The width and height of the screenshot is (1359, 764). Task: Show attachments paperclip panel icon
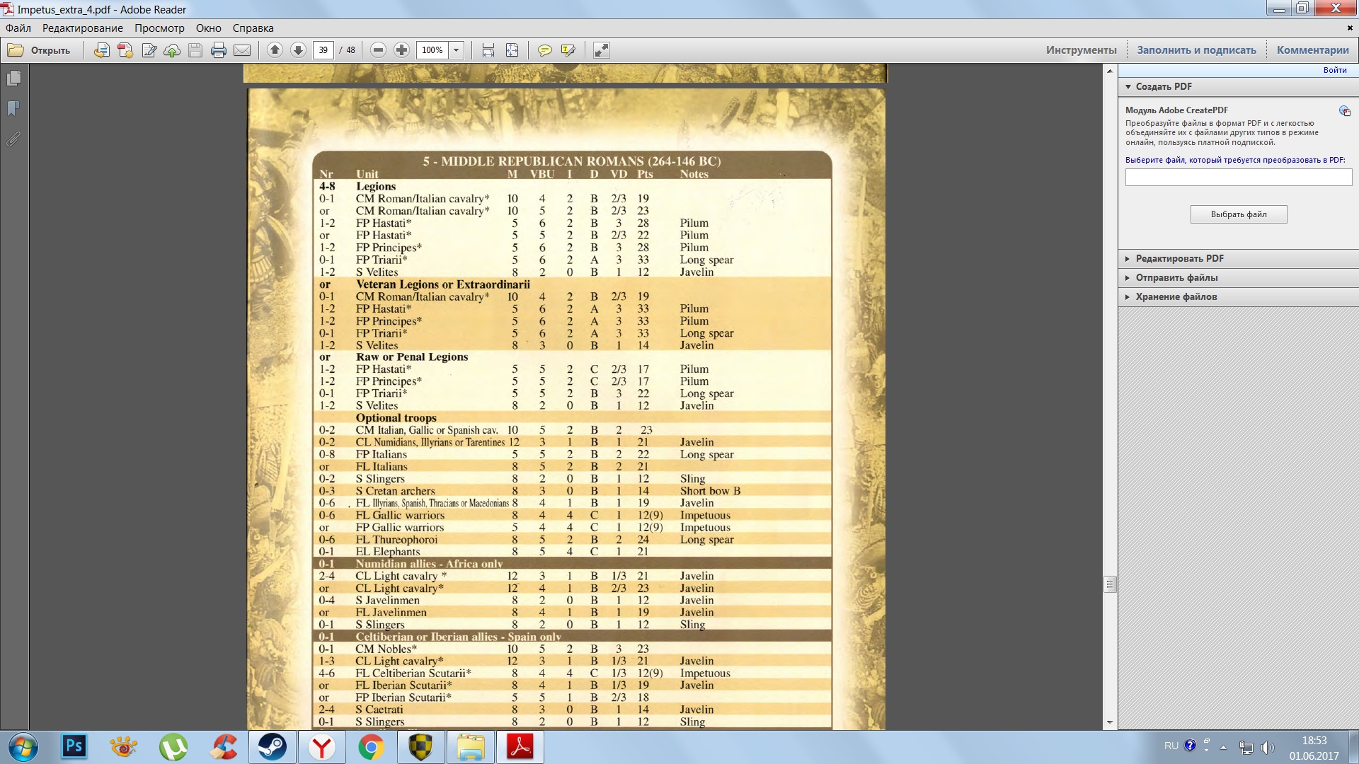[14, 139]
